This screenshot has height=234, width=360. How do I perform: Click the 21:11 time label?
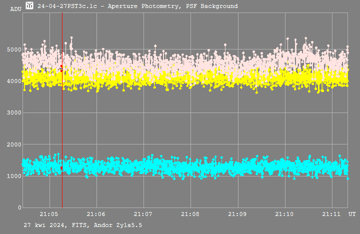click(x=331, y=214)
